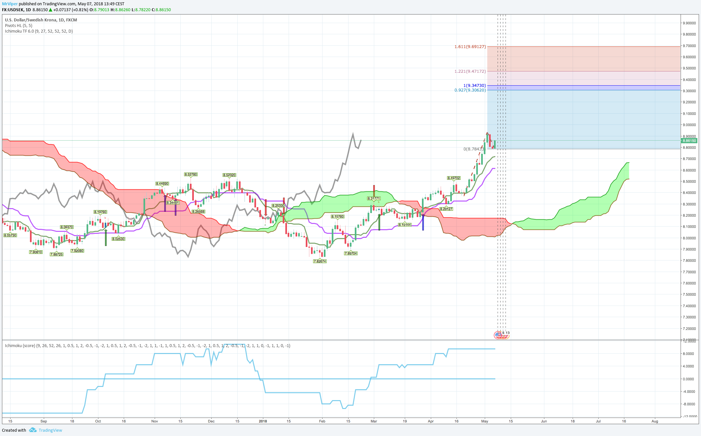701x436 pixels.
Task: Click the 1.611(9.69127) Fibonacci level label
Action: point(470,46)
